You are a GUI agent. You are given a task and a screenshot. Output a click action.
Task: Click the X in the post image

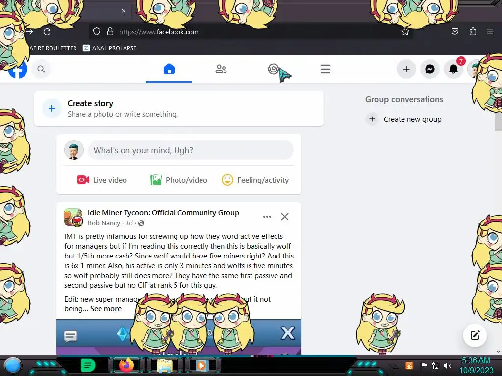287,333
